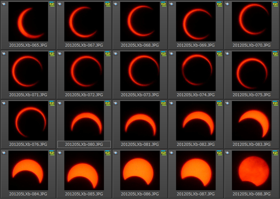Select the 201205LXb-088.JPG sun thumbnail
Image resolution: width=280 pixels, height=199 pixels.
click(252, 170)
